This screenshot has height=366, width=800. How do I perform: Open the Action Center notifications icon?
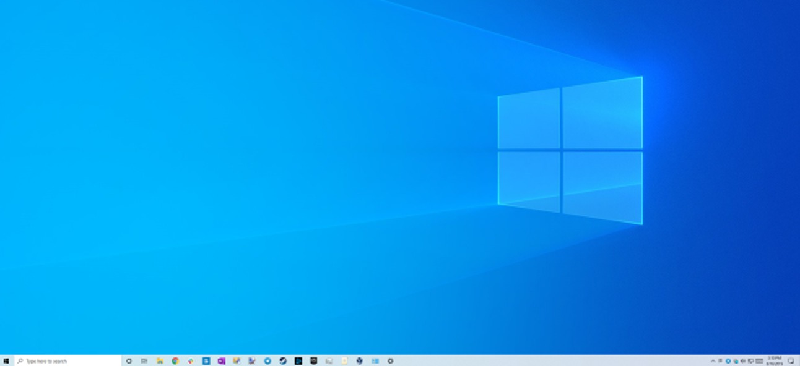tap(791, 361)
